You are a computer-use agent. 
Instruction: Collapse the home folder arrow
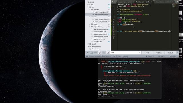pos(90,17)
